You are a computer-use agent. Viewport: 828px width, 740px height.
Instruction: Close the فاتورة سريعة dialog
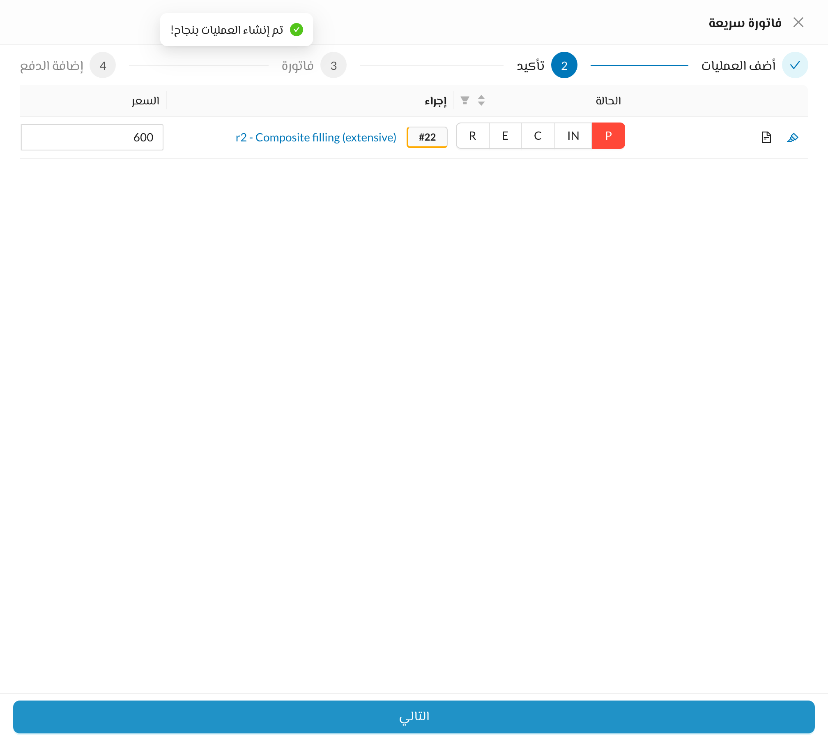point(798,22)
